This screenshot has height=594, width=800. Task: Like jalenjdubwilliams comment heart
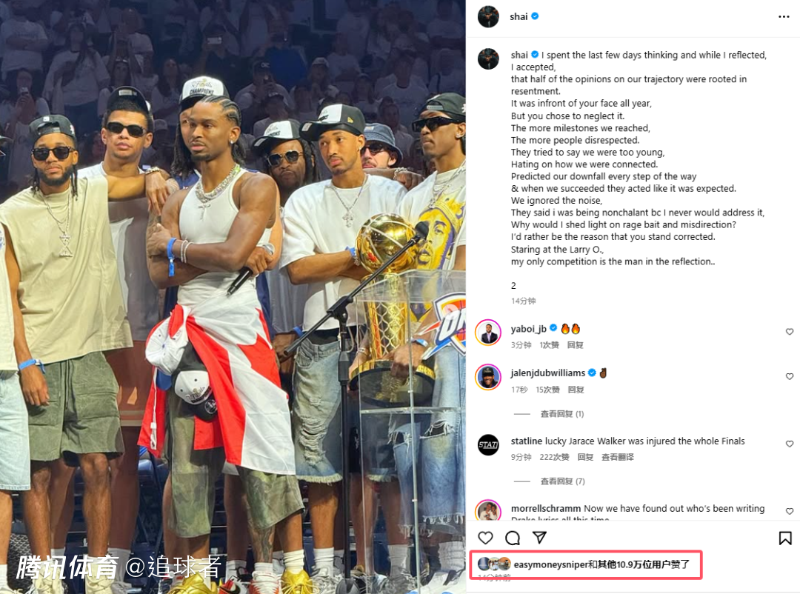(790, 376)
